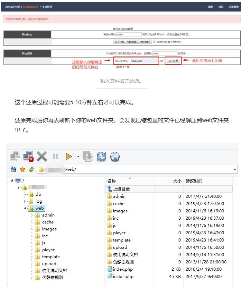Go up with the green arrow icon

pos(31,169)
